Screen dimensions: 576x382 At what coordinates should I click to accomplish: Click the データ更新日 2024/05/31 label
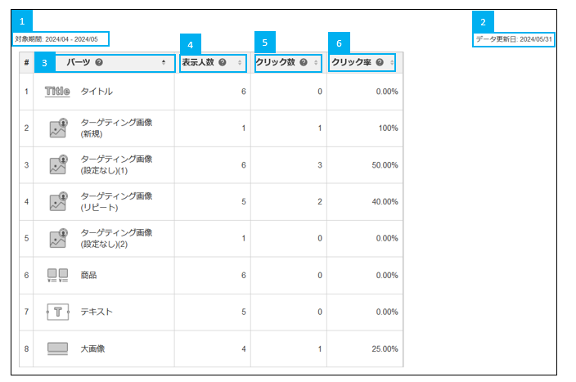[x=514, y=39]
